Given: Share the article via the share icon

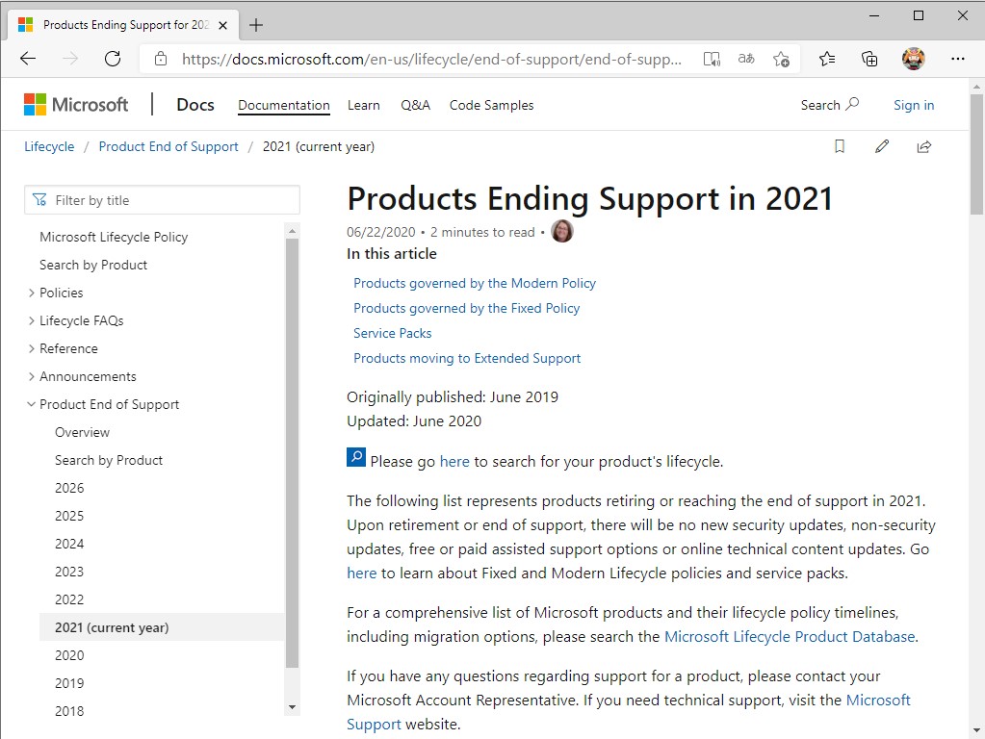Looking at the screenshot, I should coord(923,146).
